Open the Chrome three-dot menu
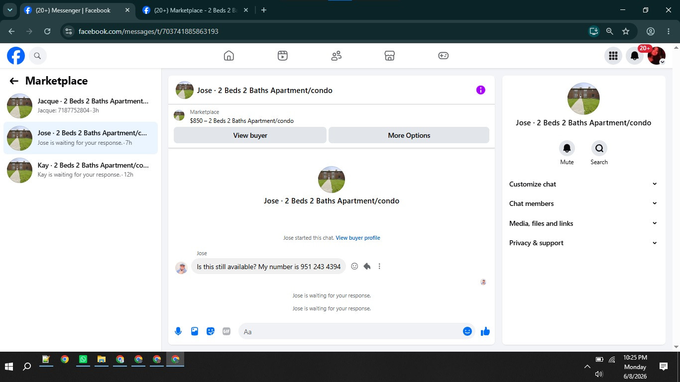The image size is (680, 382). (669, 31)
